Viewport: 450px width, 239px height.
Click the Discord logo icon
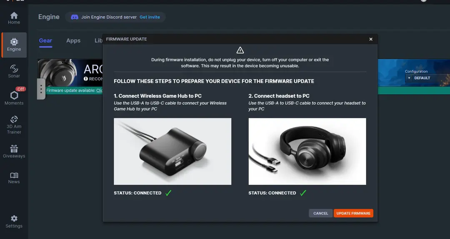point(75,17)
